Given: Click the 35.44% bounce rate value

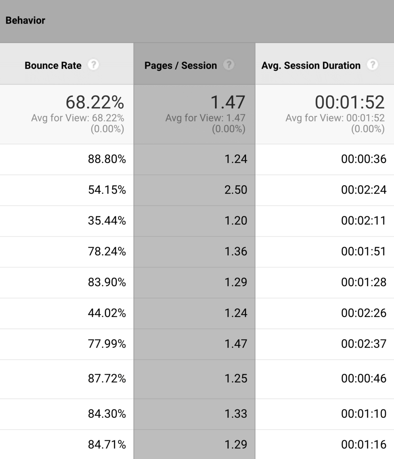Looking at the screenshot, I should 107,221.
